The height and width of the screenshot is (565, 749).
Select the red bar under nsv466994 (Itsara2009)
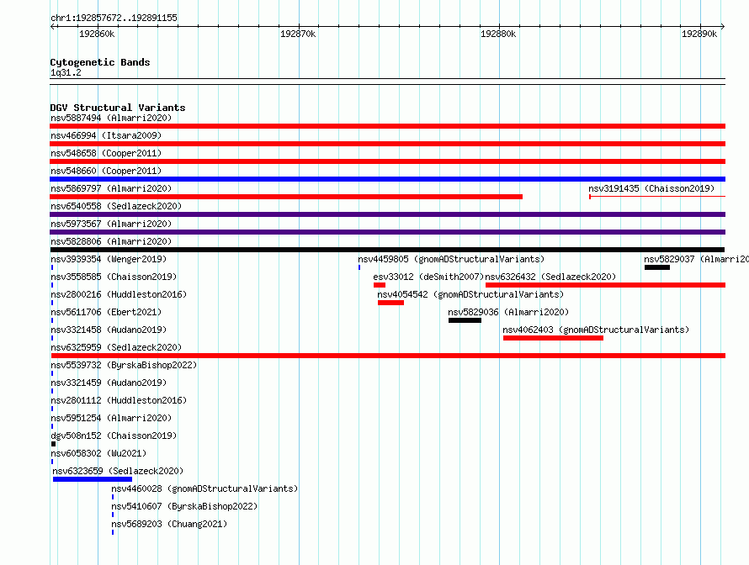[x=387, y=144]
